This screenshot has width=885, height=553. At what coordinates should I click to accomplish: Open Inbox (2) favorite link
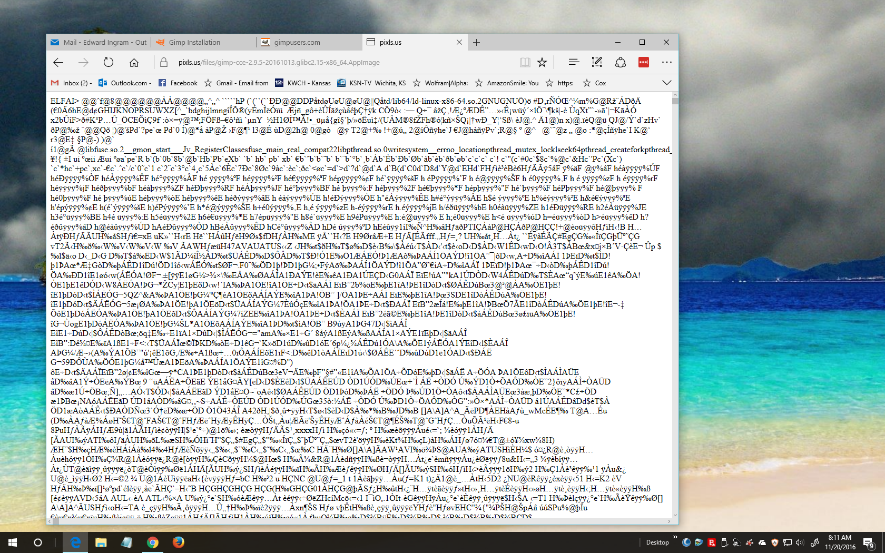71,83
